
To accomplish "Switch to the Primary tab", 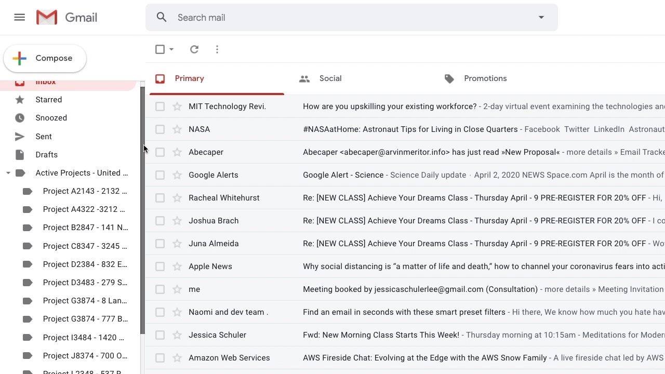I will (217, 79).
